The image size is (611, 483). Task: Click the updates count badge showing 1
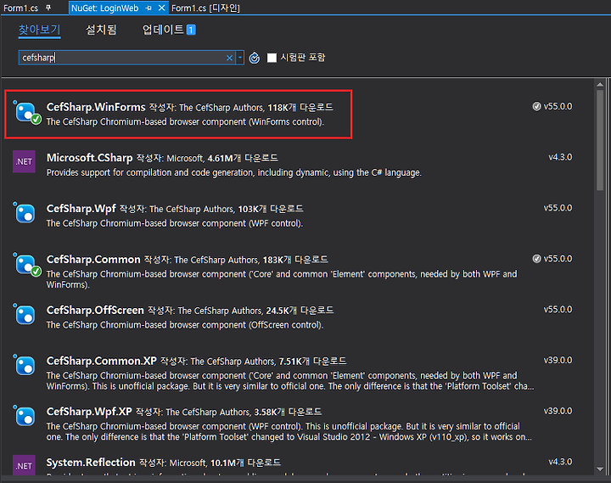click(x=191, y=30)
